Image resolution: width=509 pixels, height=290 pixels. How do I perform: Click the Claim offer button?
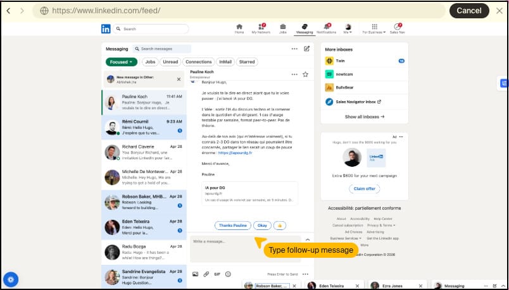pos(364,188)
